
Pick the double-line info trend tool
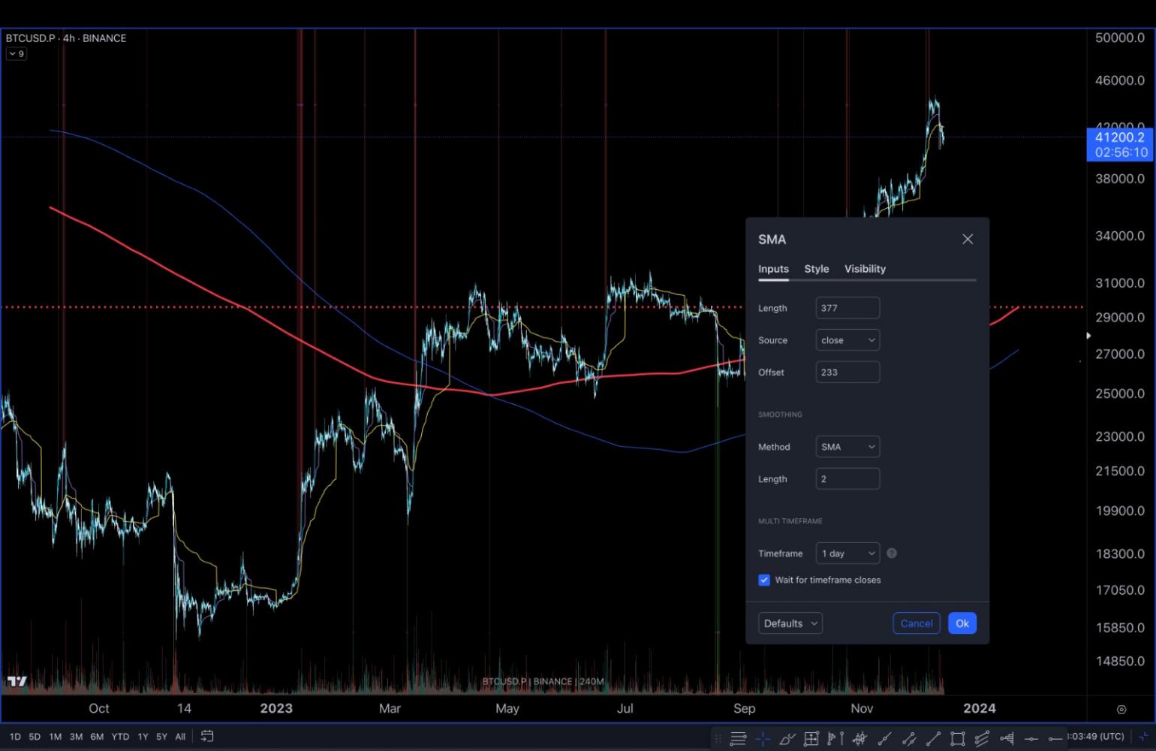point(909,738)
